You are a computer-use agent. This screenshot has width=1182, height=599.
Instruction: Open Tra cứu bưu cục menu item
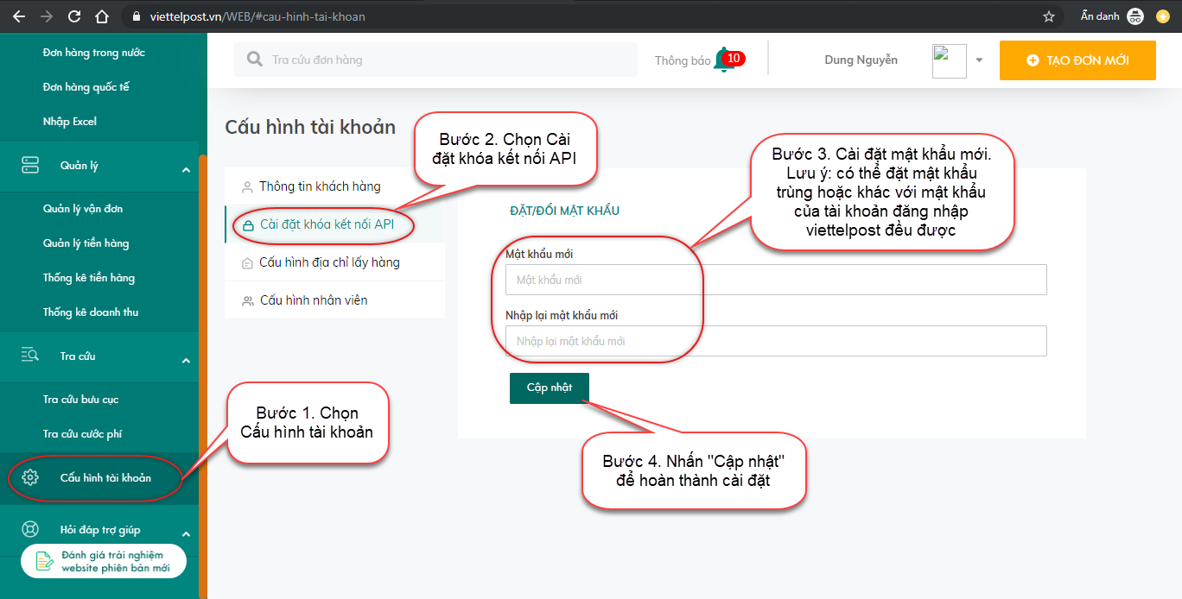coord(81,400)
